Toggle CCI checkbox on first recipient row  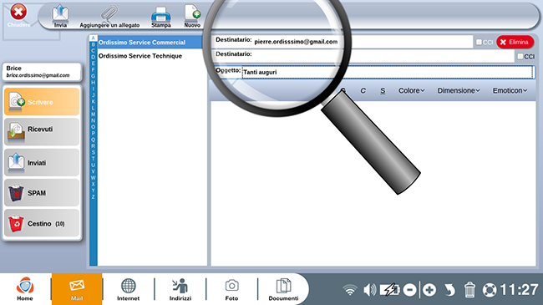coord(479,42)
